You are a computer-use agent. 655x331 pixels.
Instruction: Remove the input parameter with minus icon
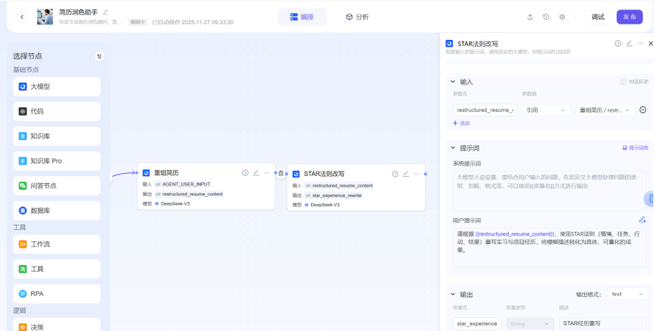tap(642, 110)
